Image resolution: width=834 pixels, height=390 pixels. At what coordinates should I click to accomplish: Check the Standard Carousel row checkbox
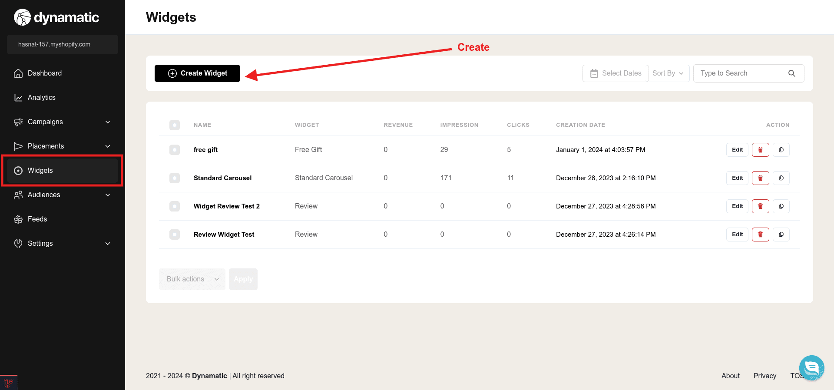[x=175, y=178]
